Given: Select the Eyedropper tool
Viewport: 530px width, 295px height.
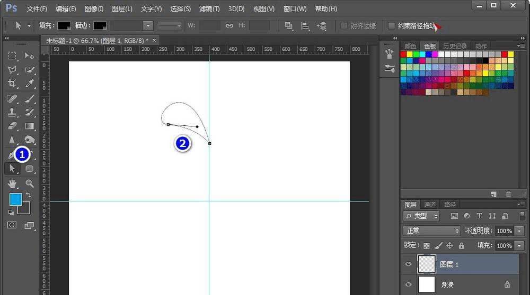Looking at the screenshot, I should point(30,84).
